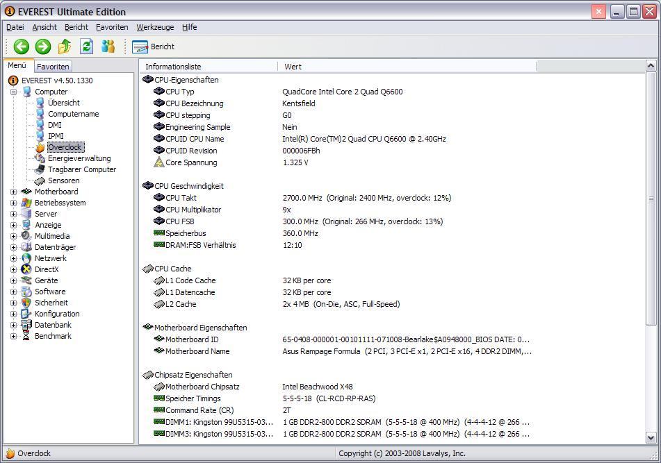Open the Bericht menu
Image resolution: width=661 pixels, height=463 pixels.
[76, 27]
